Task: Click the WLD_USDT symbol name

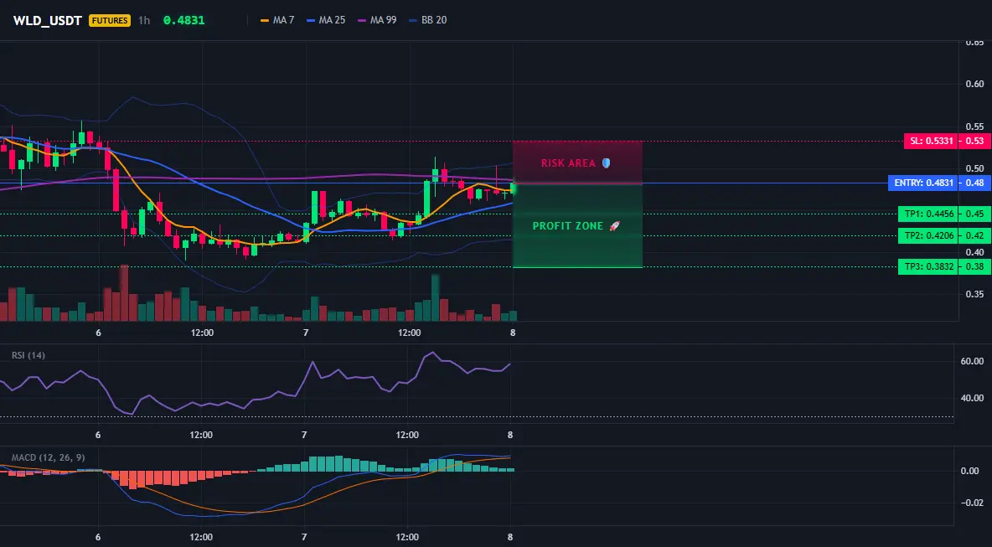Action: [48, 20]
